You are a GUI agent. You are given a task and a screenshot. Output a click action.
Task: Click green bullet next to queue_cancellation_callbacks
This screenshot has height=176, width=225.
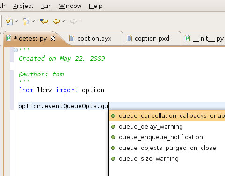tap(113, 116)
